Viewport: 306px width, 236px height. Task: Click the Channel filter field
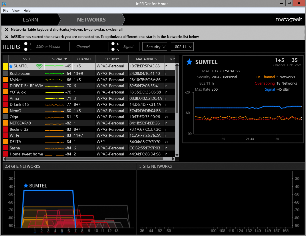(x=91, y=46)
